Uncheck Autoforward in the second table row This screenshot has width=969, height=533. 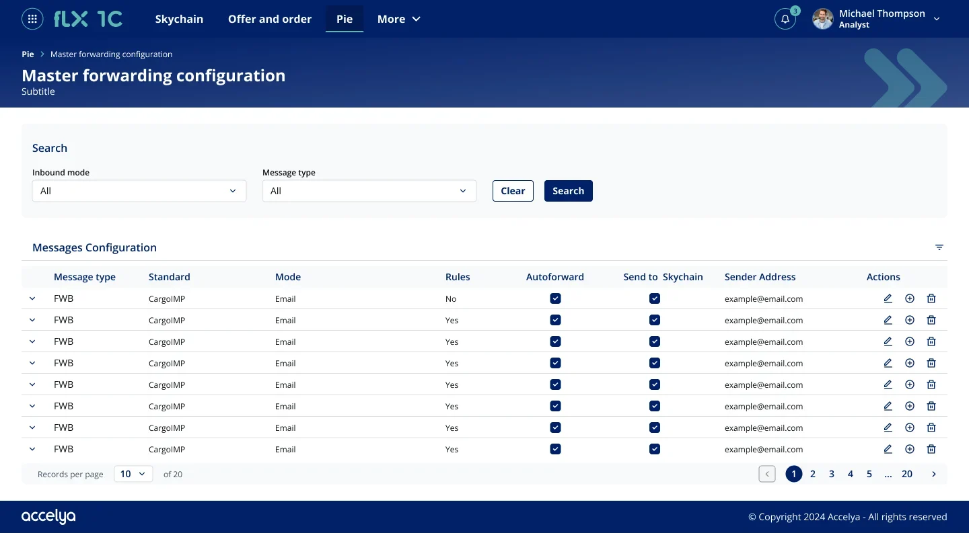tap(555, 320)
